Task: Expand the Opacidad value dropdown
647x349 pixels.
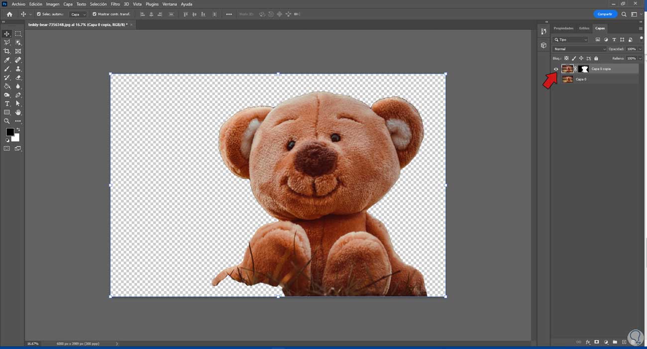Action: click(640, 49)
